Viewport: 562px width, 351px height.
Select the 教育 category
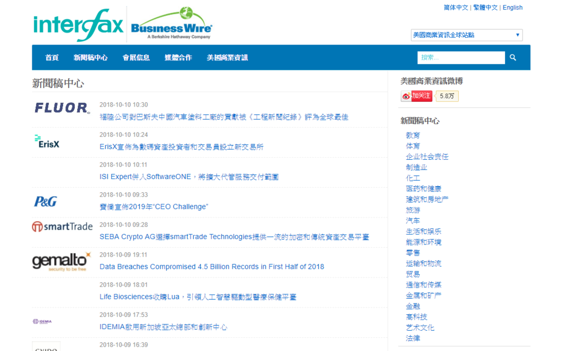(413, 135)
